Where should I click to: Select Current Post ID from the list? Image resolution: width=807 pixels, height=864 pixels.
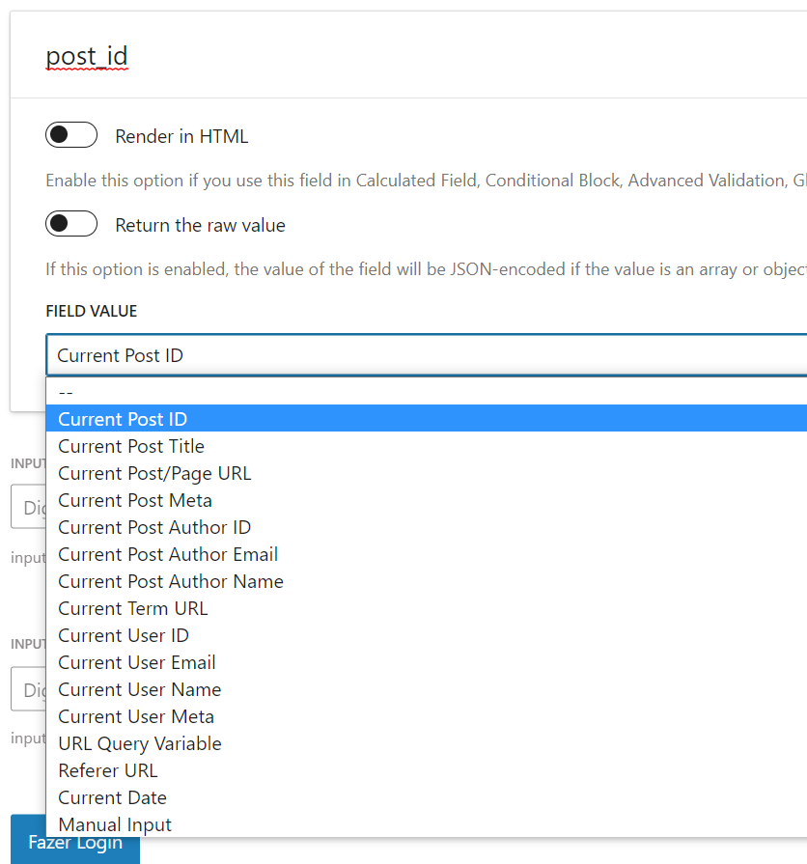point(122,419)
